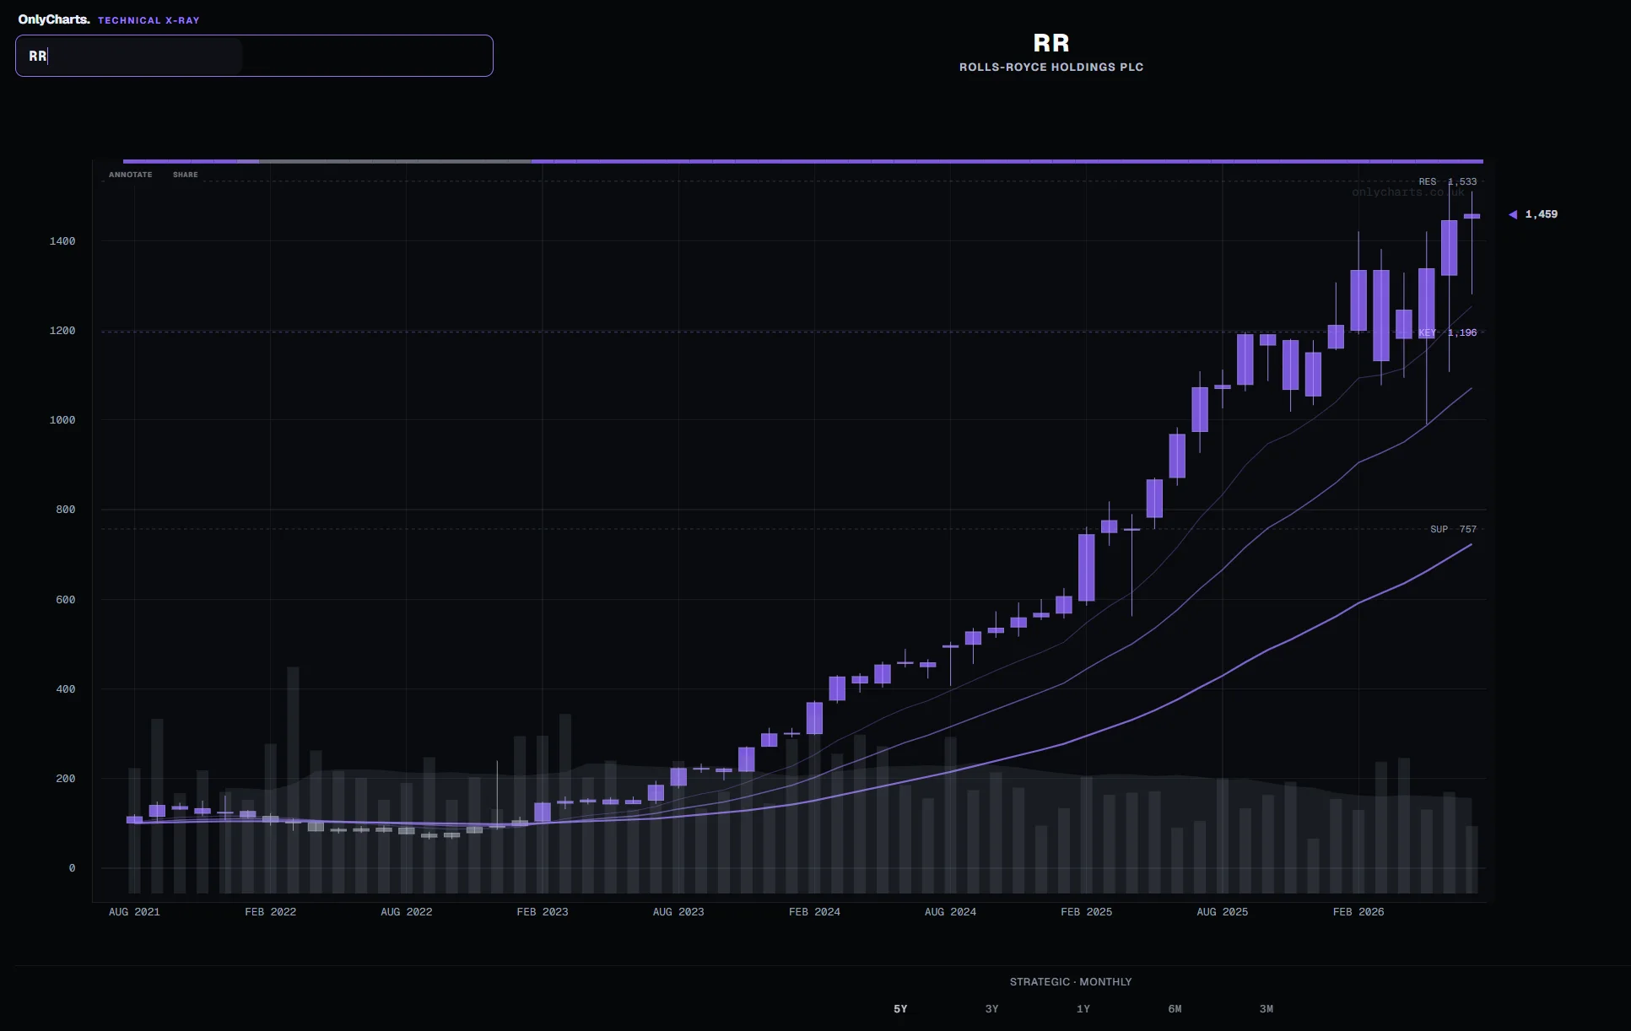The height and width of the screenshot is (1031, 1631).
Task: Click the FEB 2023 axis label
Action: [x=543, y=912]
